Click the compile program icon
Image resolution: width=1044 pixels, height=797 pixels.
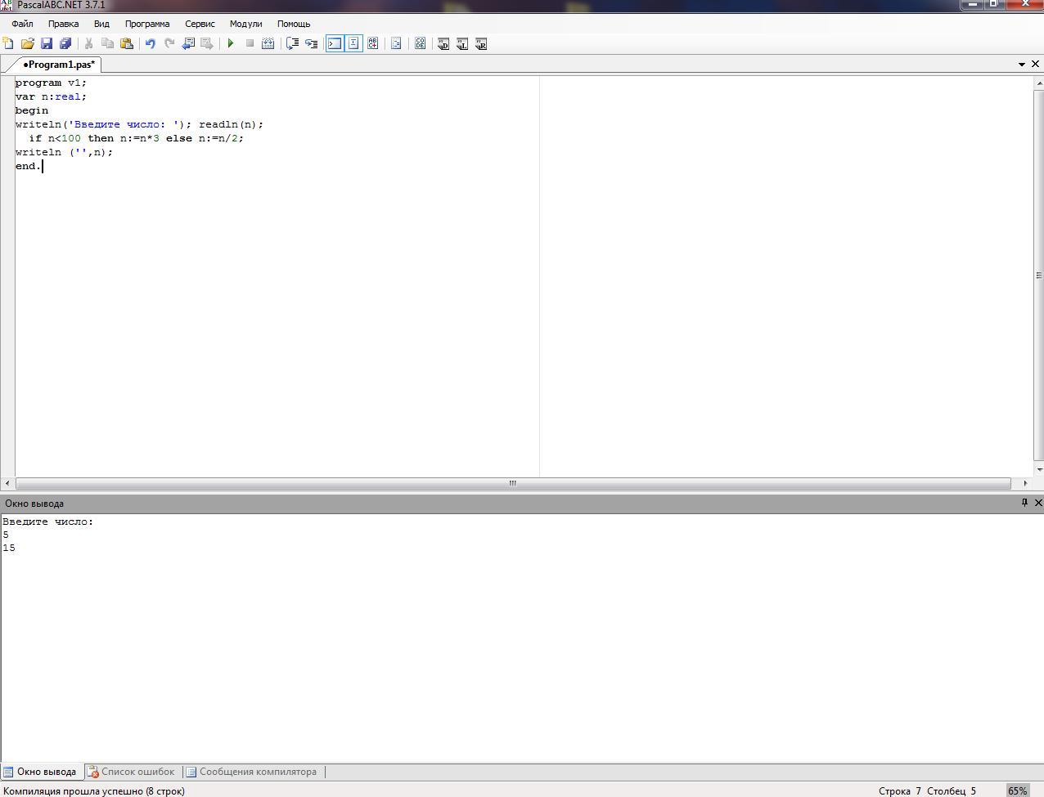coord(268,43)
